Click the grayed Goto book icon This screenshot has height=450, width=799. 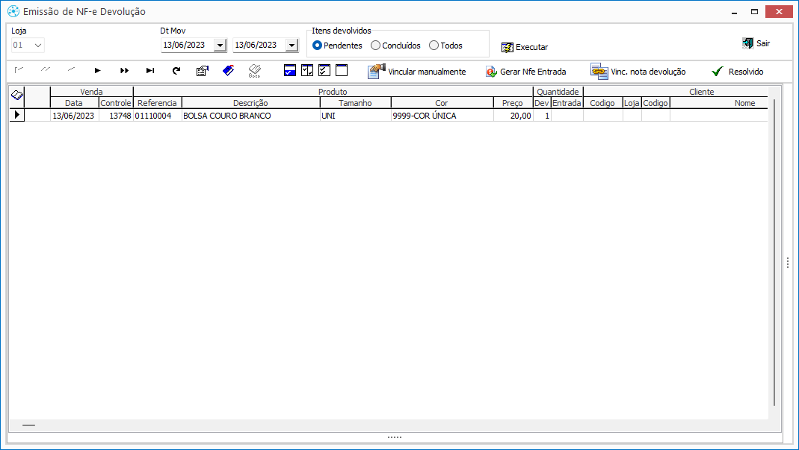pyautogui.click(x=255, y=71)
